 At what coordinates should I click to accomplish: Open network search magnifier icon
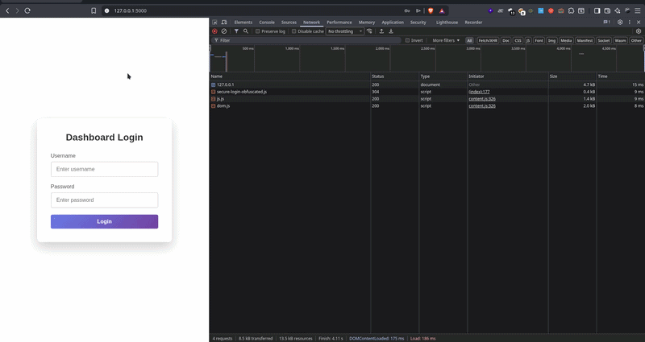[x=246, y=31]
